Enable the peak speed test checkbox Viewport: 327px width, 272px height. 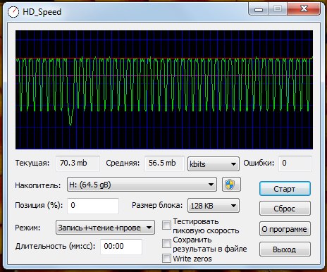click(x=166, y=225)
